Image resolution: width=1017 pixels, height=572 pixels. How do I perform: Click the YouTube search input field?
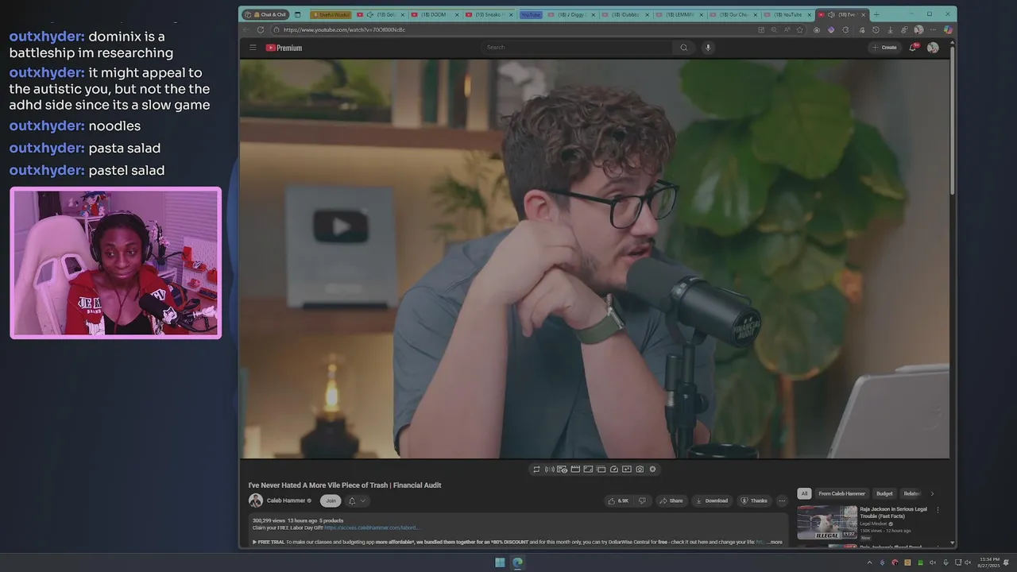[x=578, y=48]
